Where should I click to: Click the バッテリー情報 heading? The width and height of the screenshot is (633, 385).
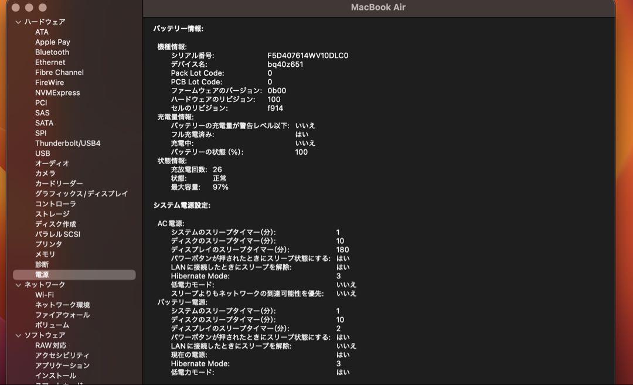(178, 29)
